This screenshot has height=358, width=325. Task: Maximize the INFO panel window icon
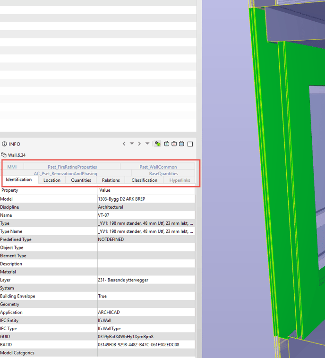(x=190, y=144)
